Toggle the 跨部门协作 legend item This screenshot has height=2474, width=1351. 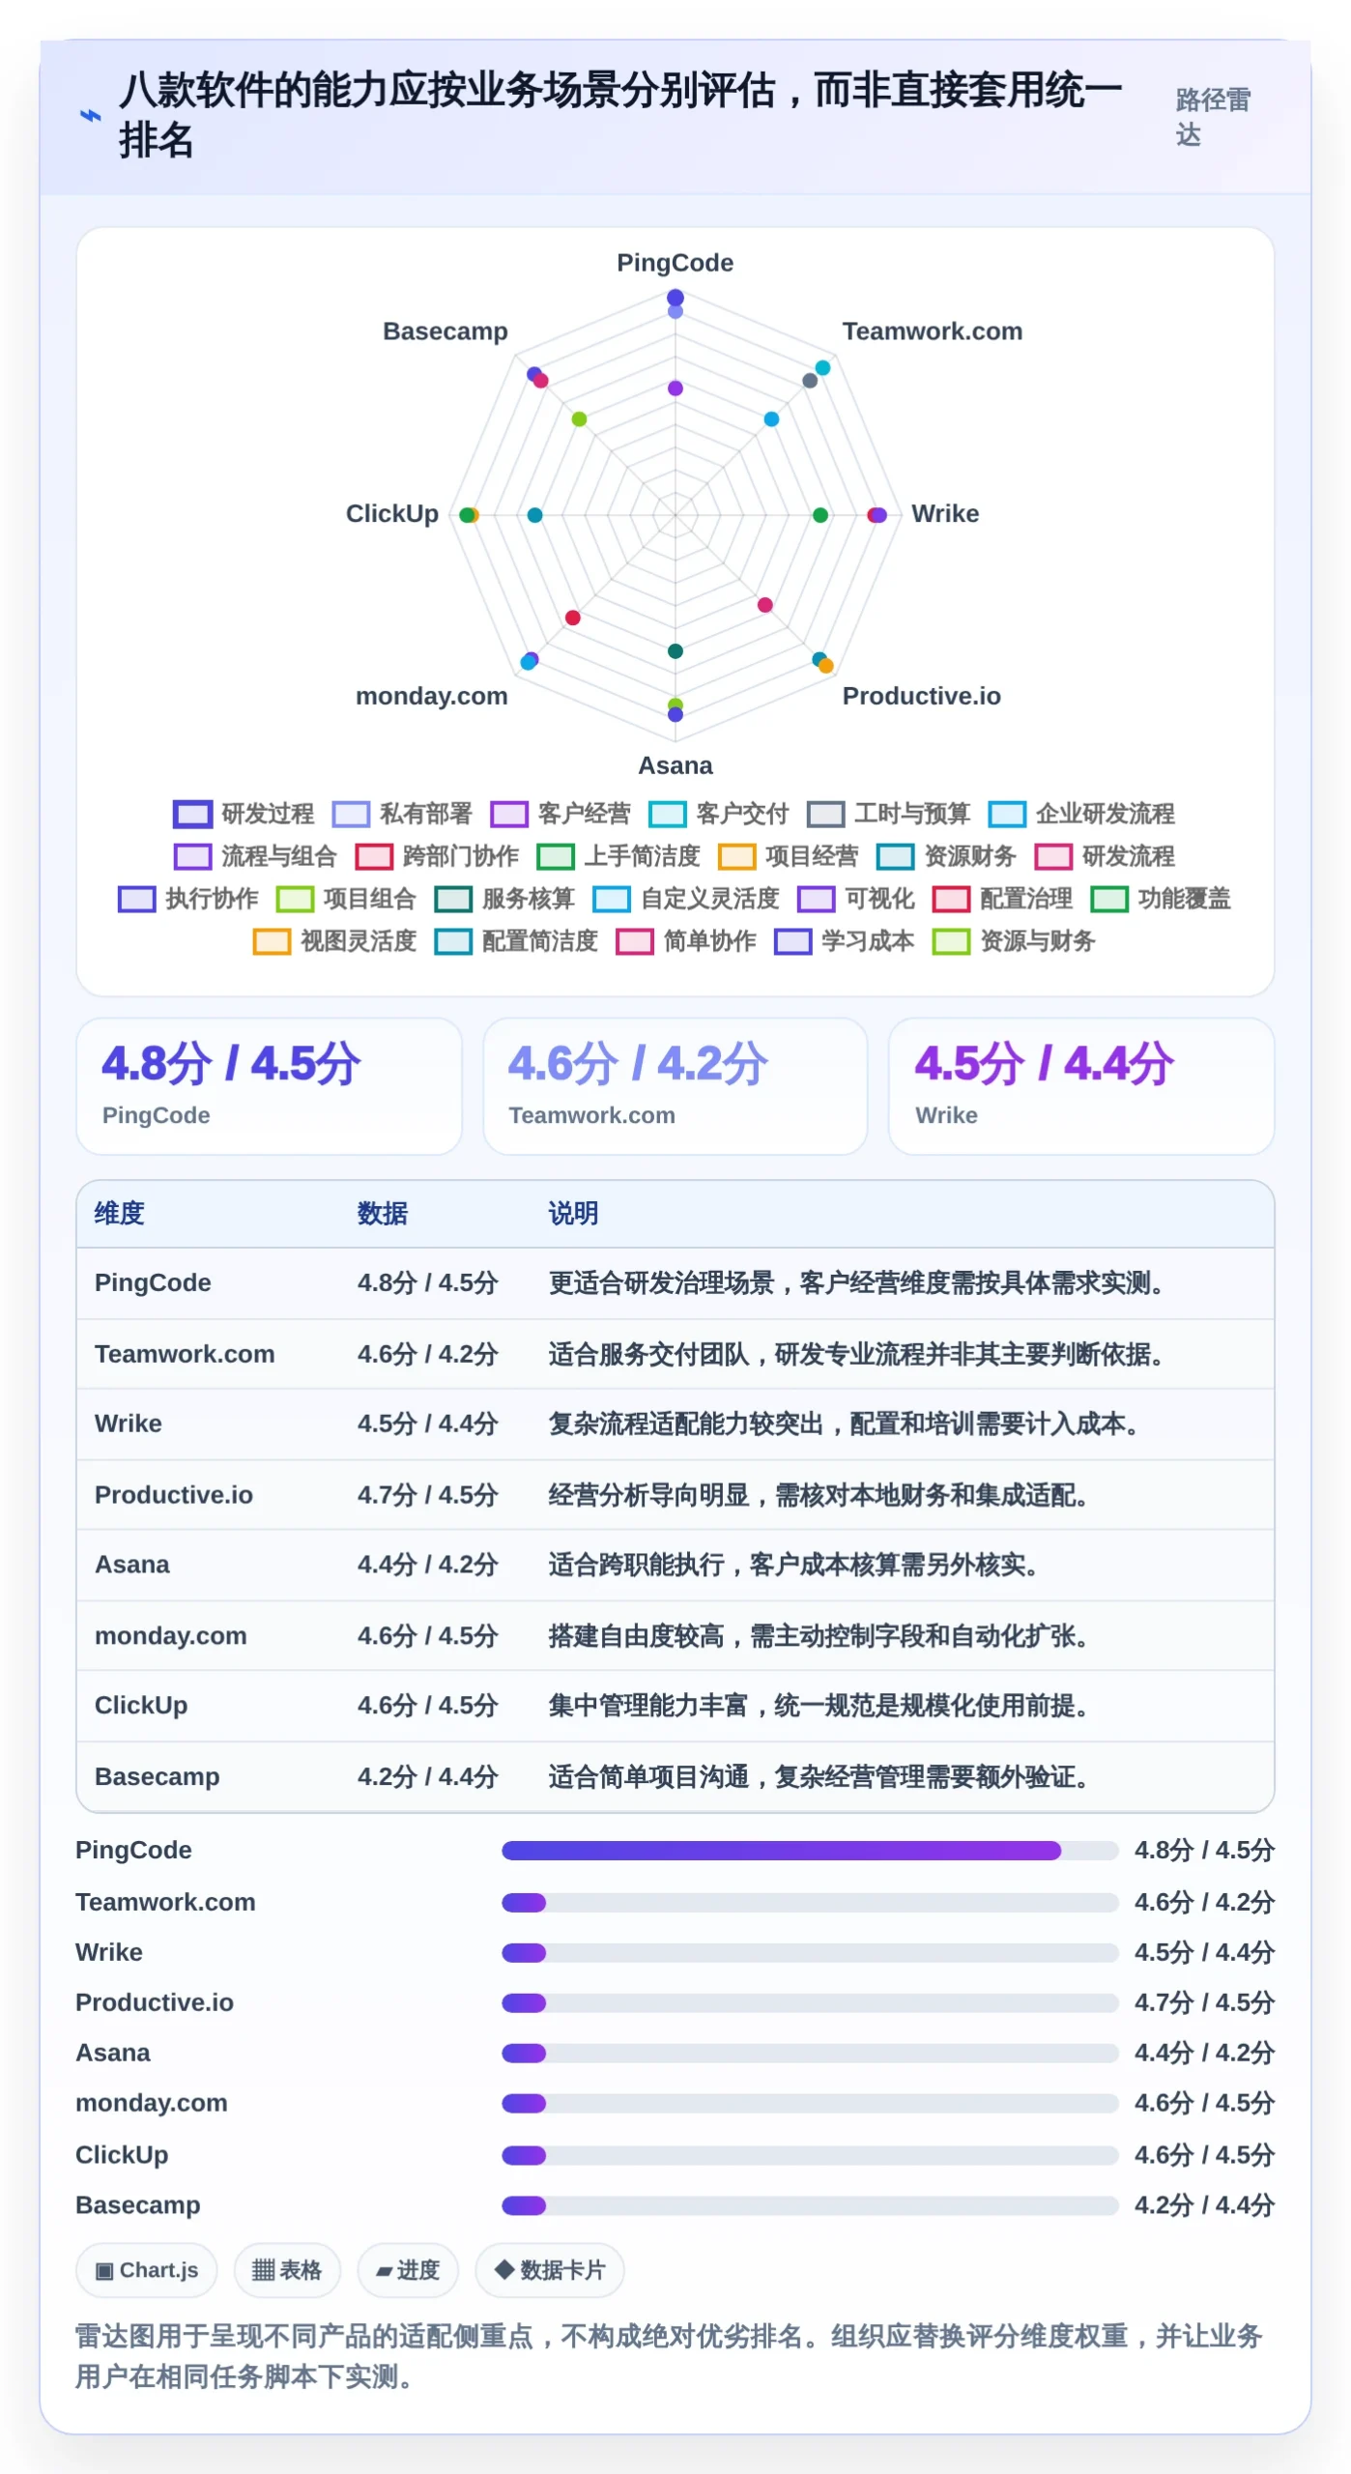437,856
